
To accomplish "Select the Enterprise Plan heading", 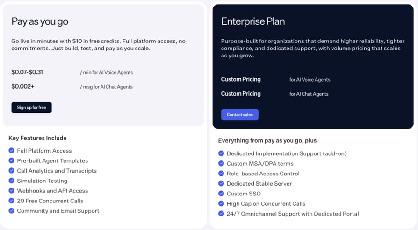I will pos(253,21).
